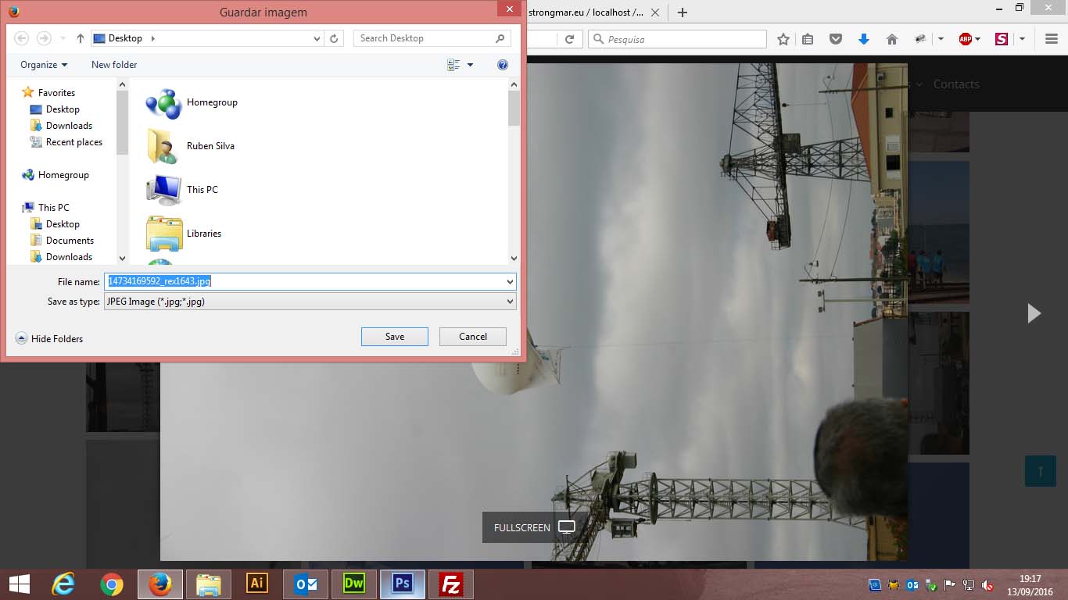The height and width of the screenshot is (600, 1068).
Task: Cancel the save image dialog
Action: tap(472, 337)
